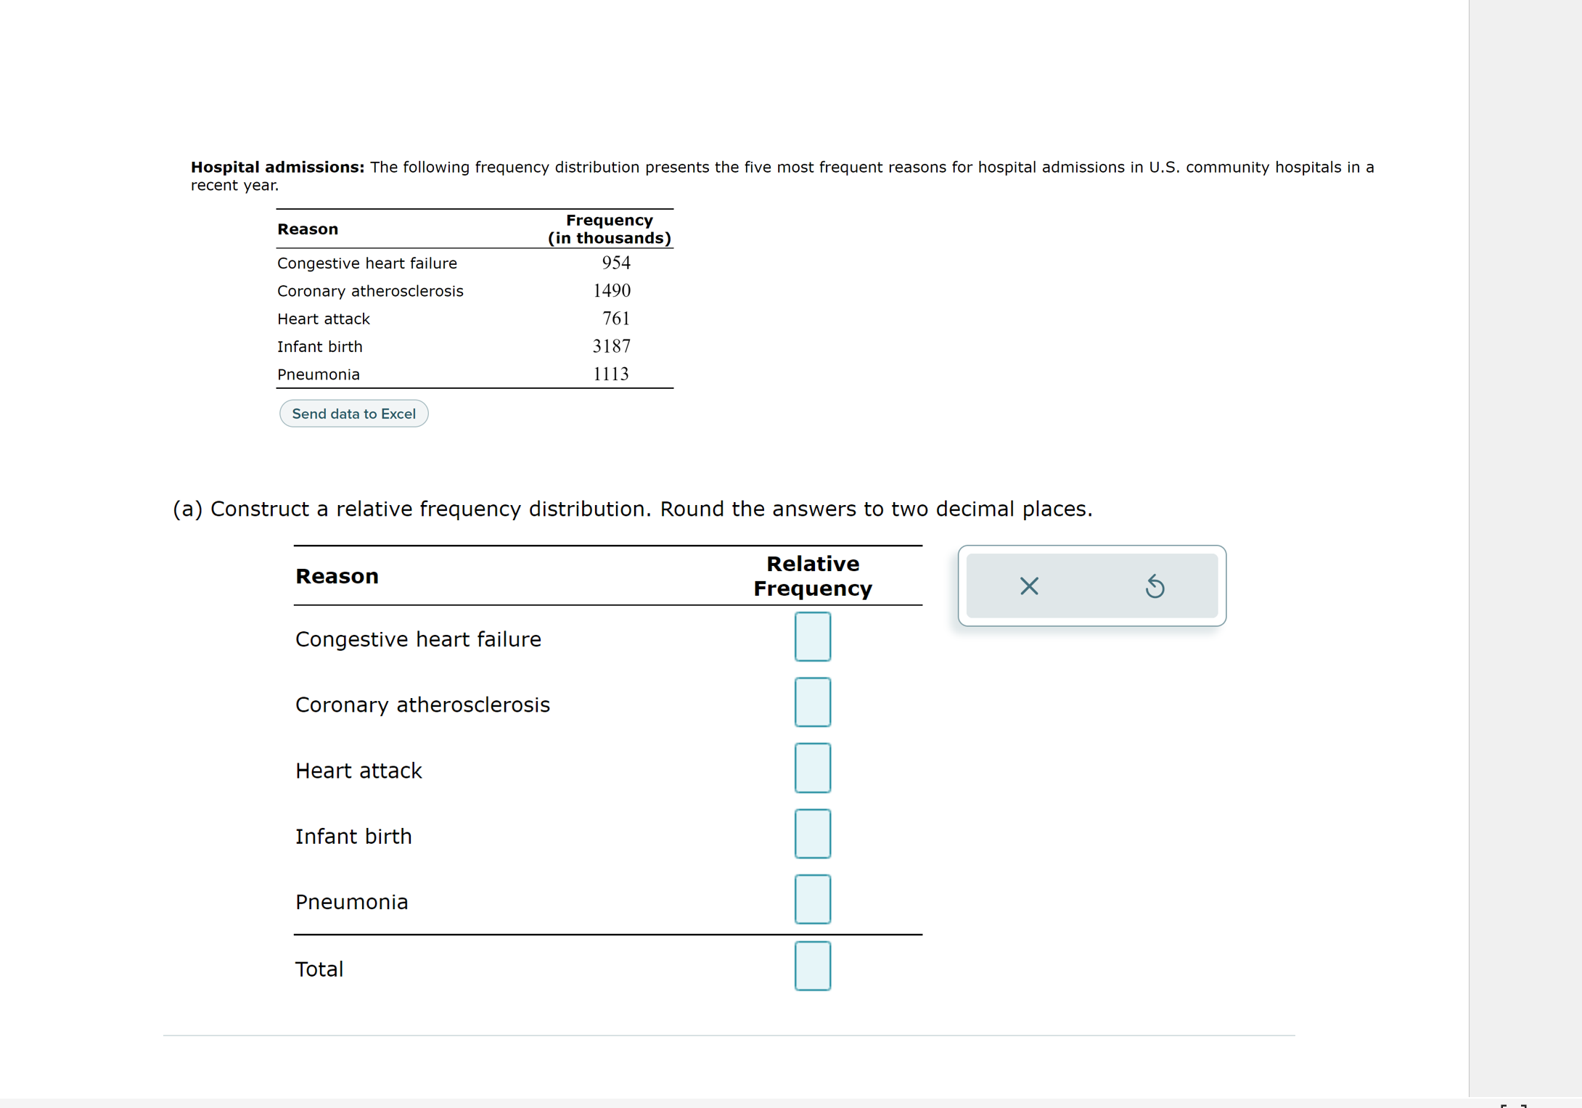This screenshot has height=1108, width=1582.
Task: Click the 1113 Pneumonia frequency value
Action: (x=610, y=374)
